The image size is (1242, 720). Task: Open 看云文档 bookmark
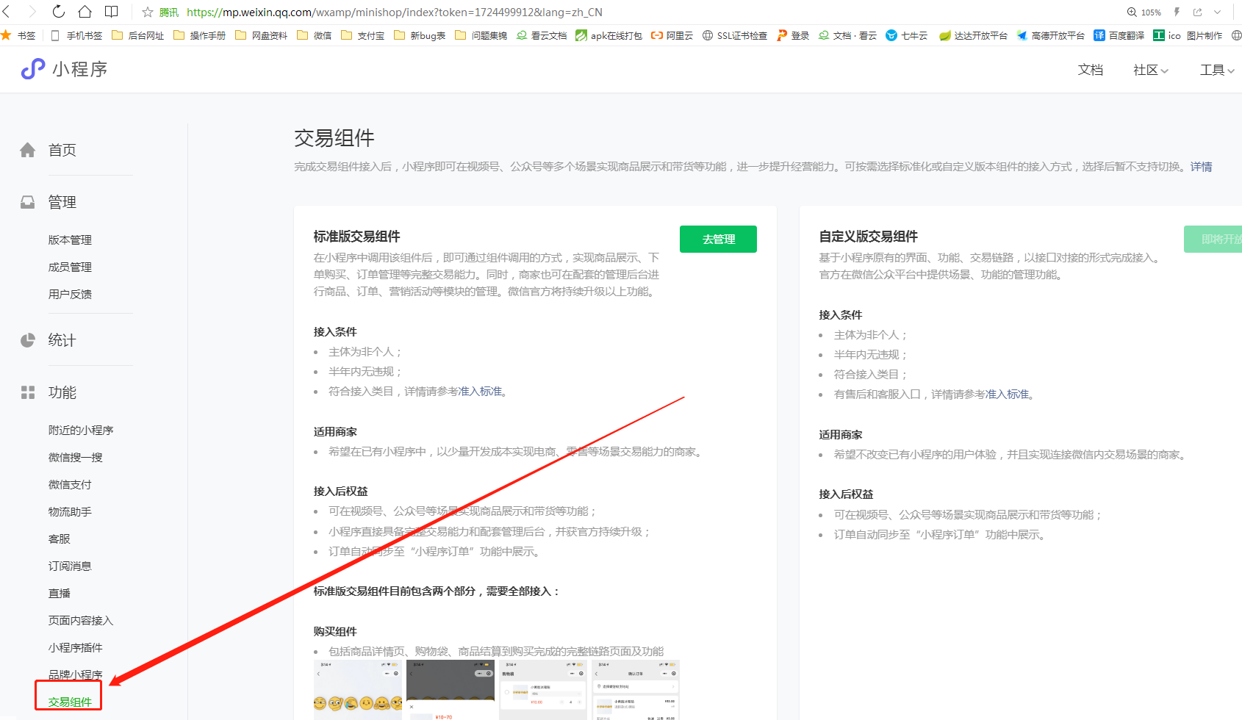pos(542,35)
